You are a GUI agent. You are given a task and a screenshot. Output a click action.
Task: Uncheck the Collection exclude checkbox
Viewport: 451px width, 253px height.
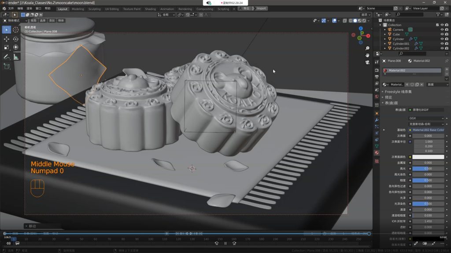(437, 25)
